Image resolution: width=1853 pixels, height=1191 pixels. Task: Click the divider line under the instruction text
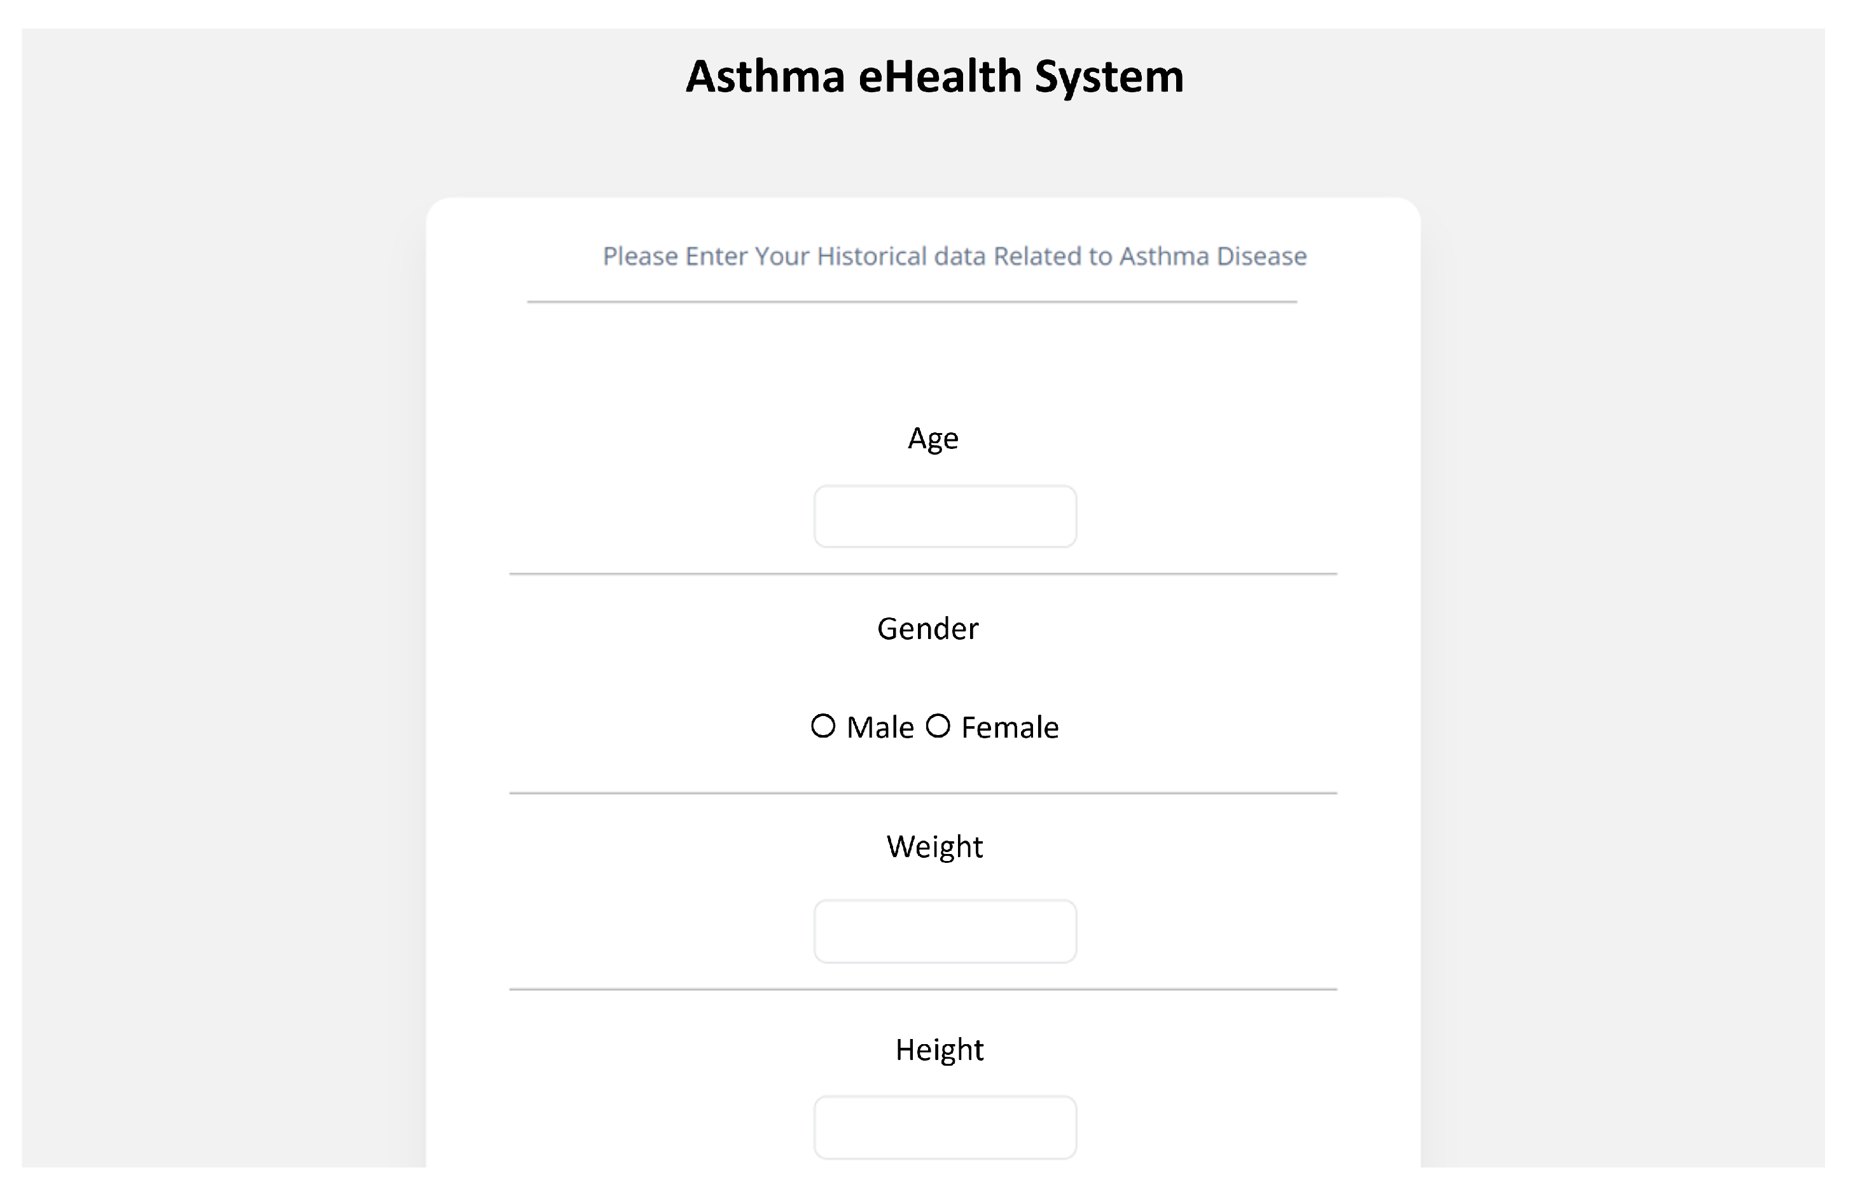coord(912,301)
